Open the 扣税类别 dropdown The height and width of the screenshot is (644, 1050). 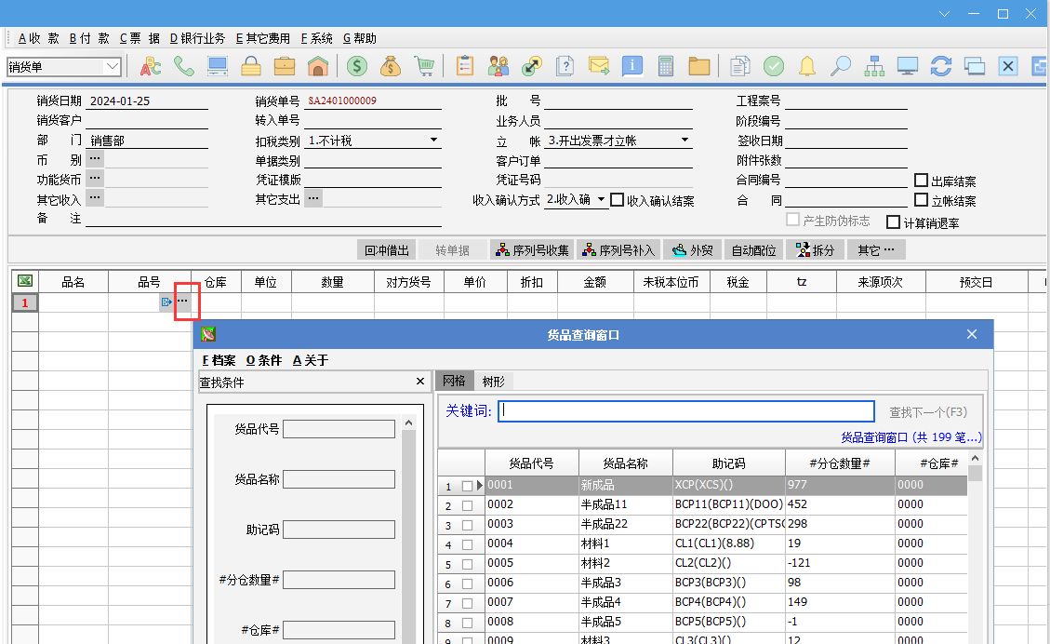coord(433,141)
